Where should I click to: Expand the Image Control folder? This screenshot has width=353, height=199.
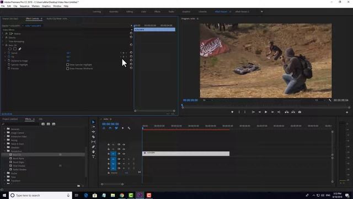[x=5, y=133]
